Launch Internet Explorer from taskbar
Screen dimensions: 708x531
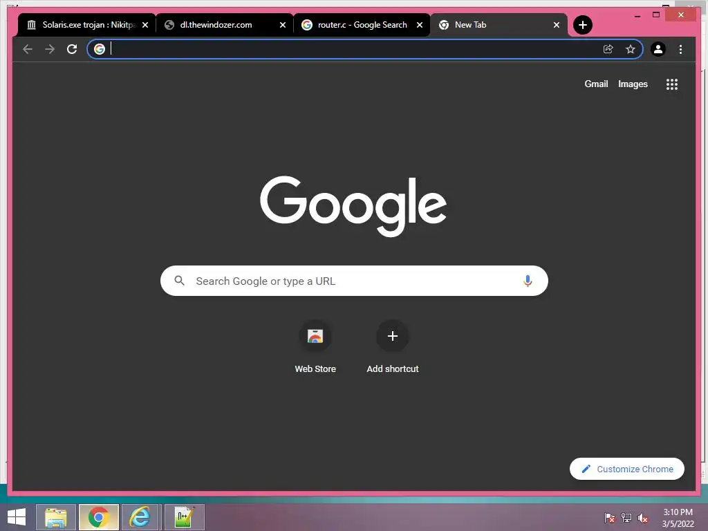pos(141,517)
